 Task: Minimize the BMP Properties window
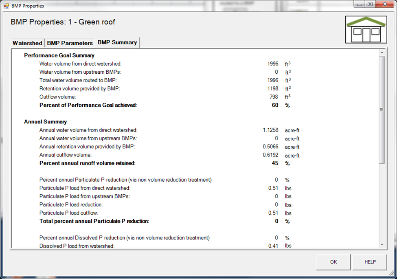(359, 4)
